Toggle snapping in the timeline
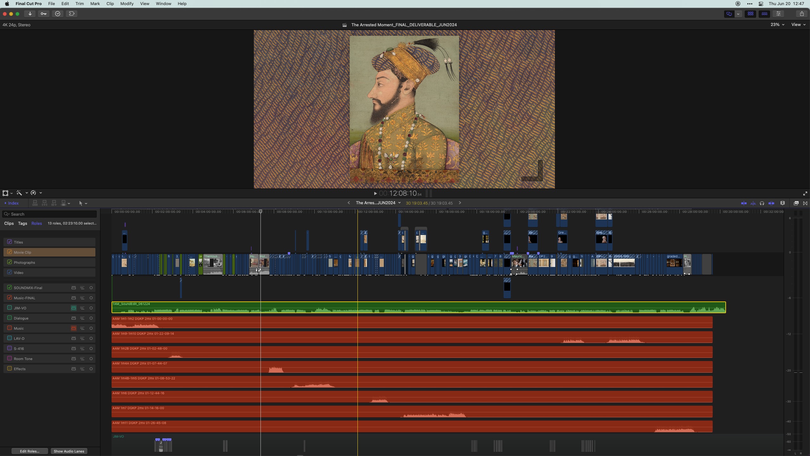The image size is (810, 456). (x=771, y=203)
